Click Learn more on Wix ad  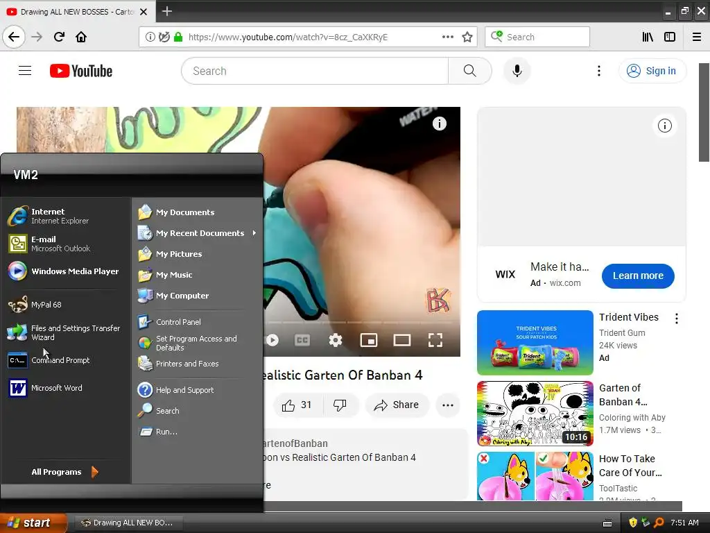tap(638, 276)
